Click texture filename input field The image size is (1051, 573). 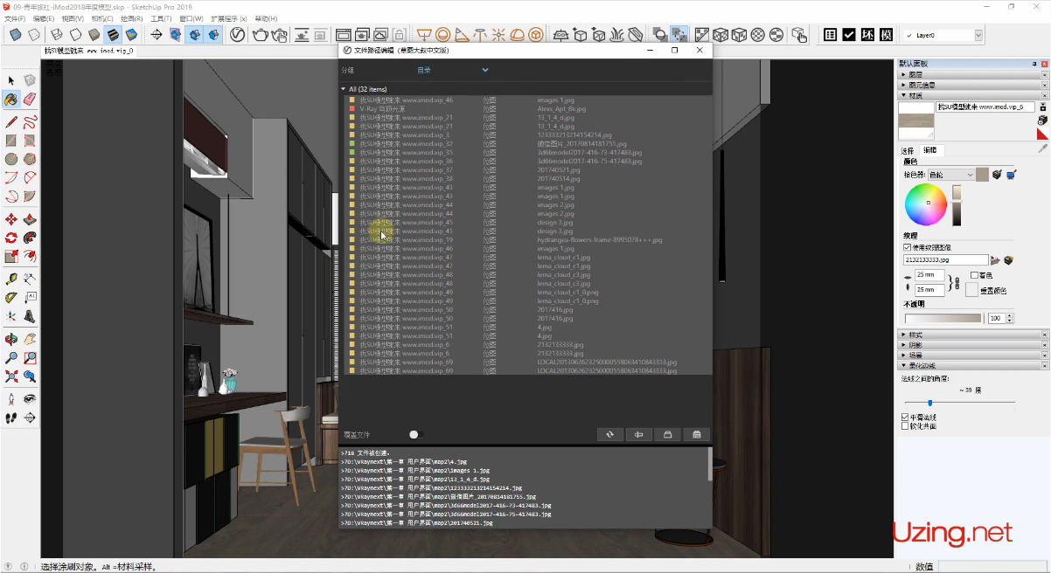tap(945, 259)
